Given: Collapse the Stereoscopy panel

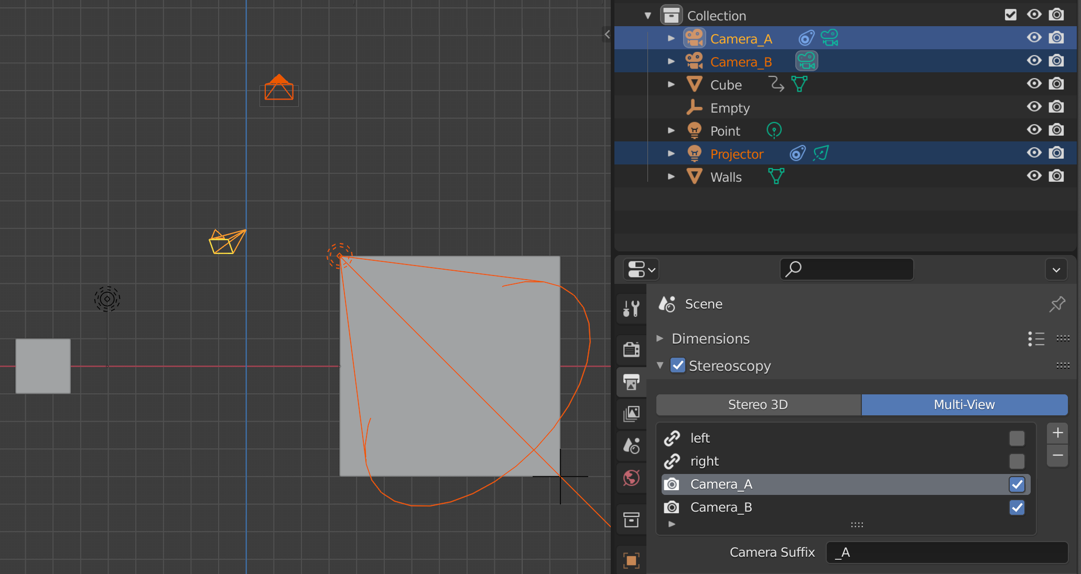Looking at the screenshot, I should point(660,366).
